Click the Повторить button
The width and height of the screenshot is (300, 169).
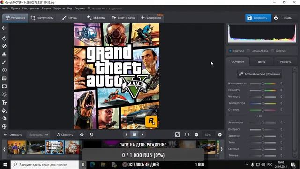[38, 135]
